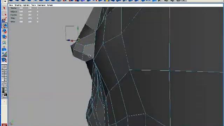Open the Panels panel menu

pos(50,5)
